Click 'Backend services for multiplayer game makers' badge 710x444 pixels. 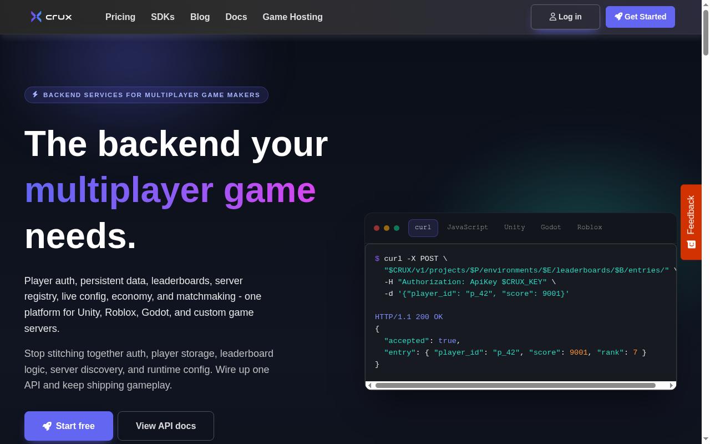[146, 95]
